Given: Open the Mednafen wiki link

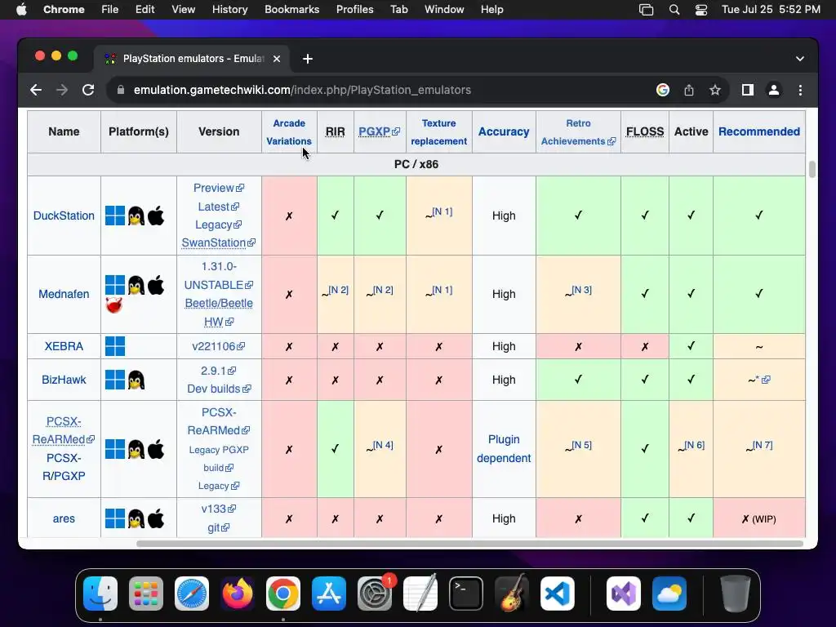Looking at the screenshot, I should point(64,294).
